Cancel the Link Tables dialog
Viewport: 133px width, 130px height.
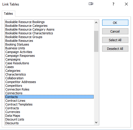click(x=115, y=31)
